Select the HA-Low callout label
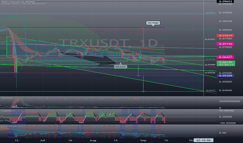 (120, 67)
